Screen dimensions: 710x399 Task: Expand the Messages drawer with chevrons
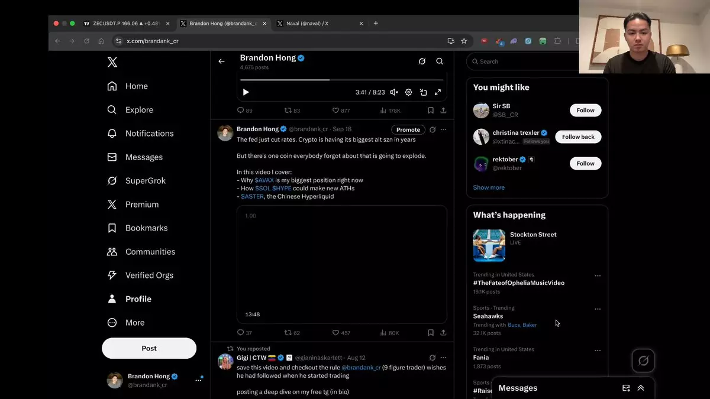(x=641, y=388)
